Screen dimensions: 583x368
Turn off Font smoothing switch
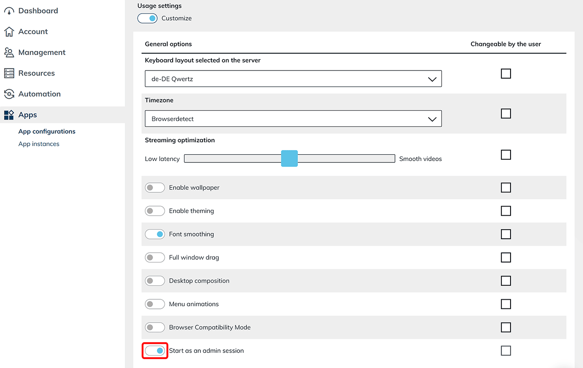pos(154,234)
